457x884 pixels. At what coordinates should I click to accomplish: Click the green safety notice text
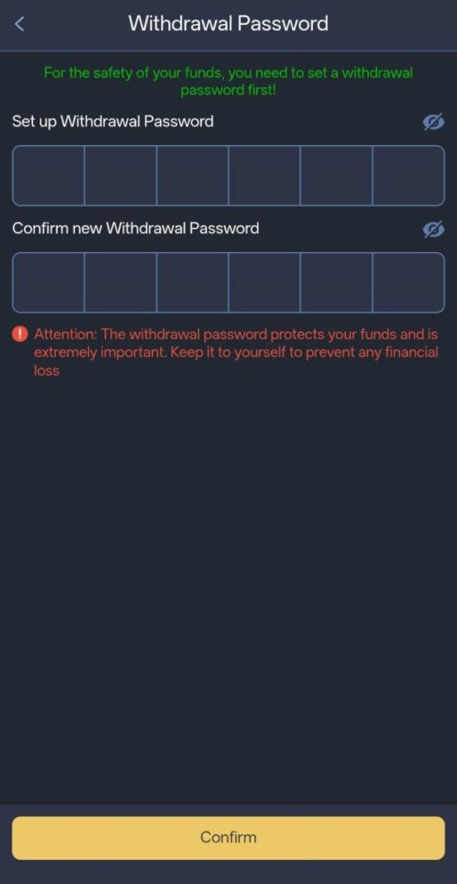(x=228, y=81)
